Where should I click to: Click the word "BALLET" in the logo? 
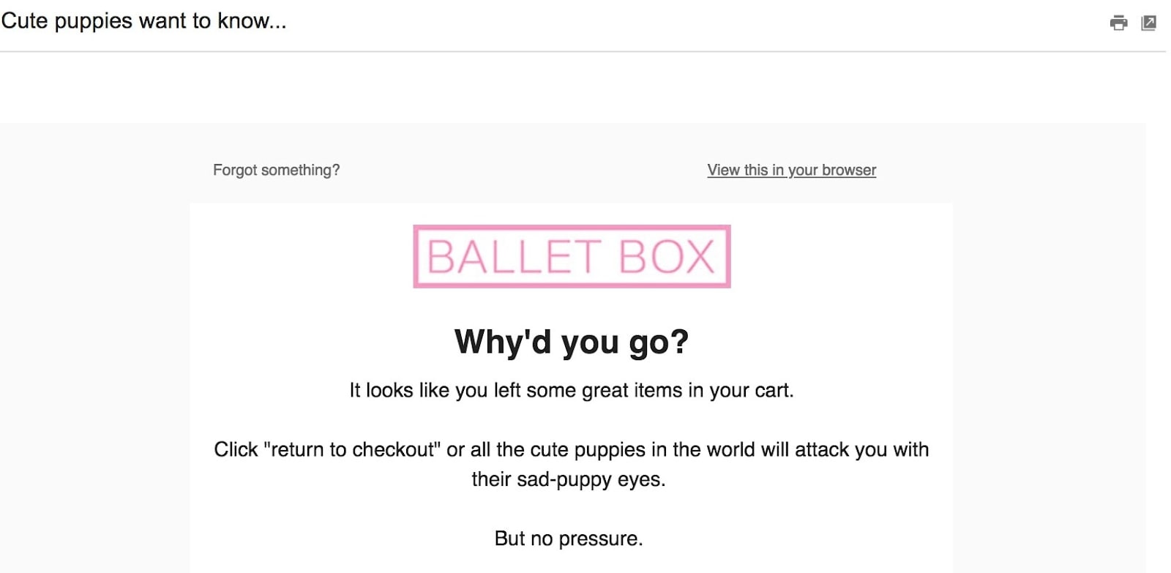pos(514,257)
